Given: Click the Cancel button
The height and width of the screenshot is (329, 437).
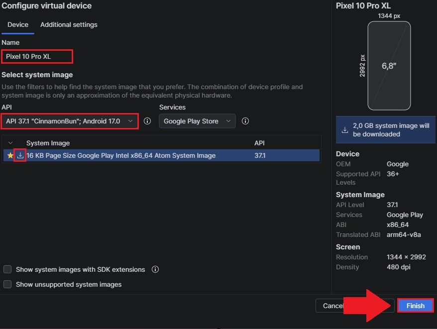Looking at the screenshot, I should 333,306.
